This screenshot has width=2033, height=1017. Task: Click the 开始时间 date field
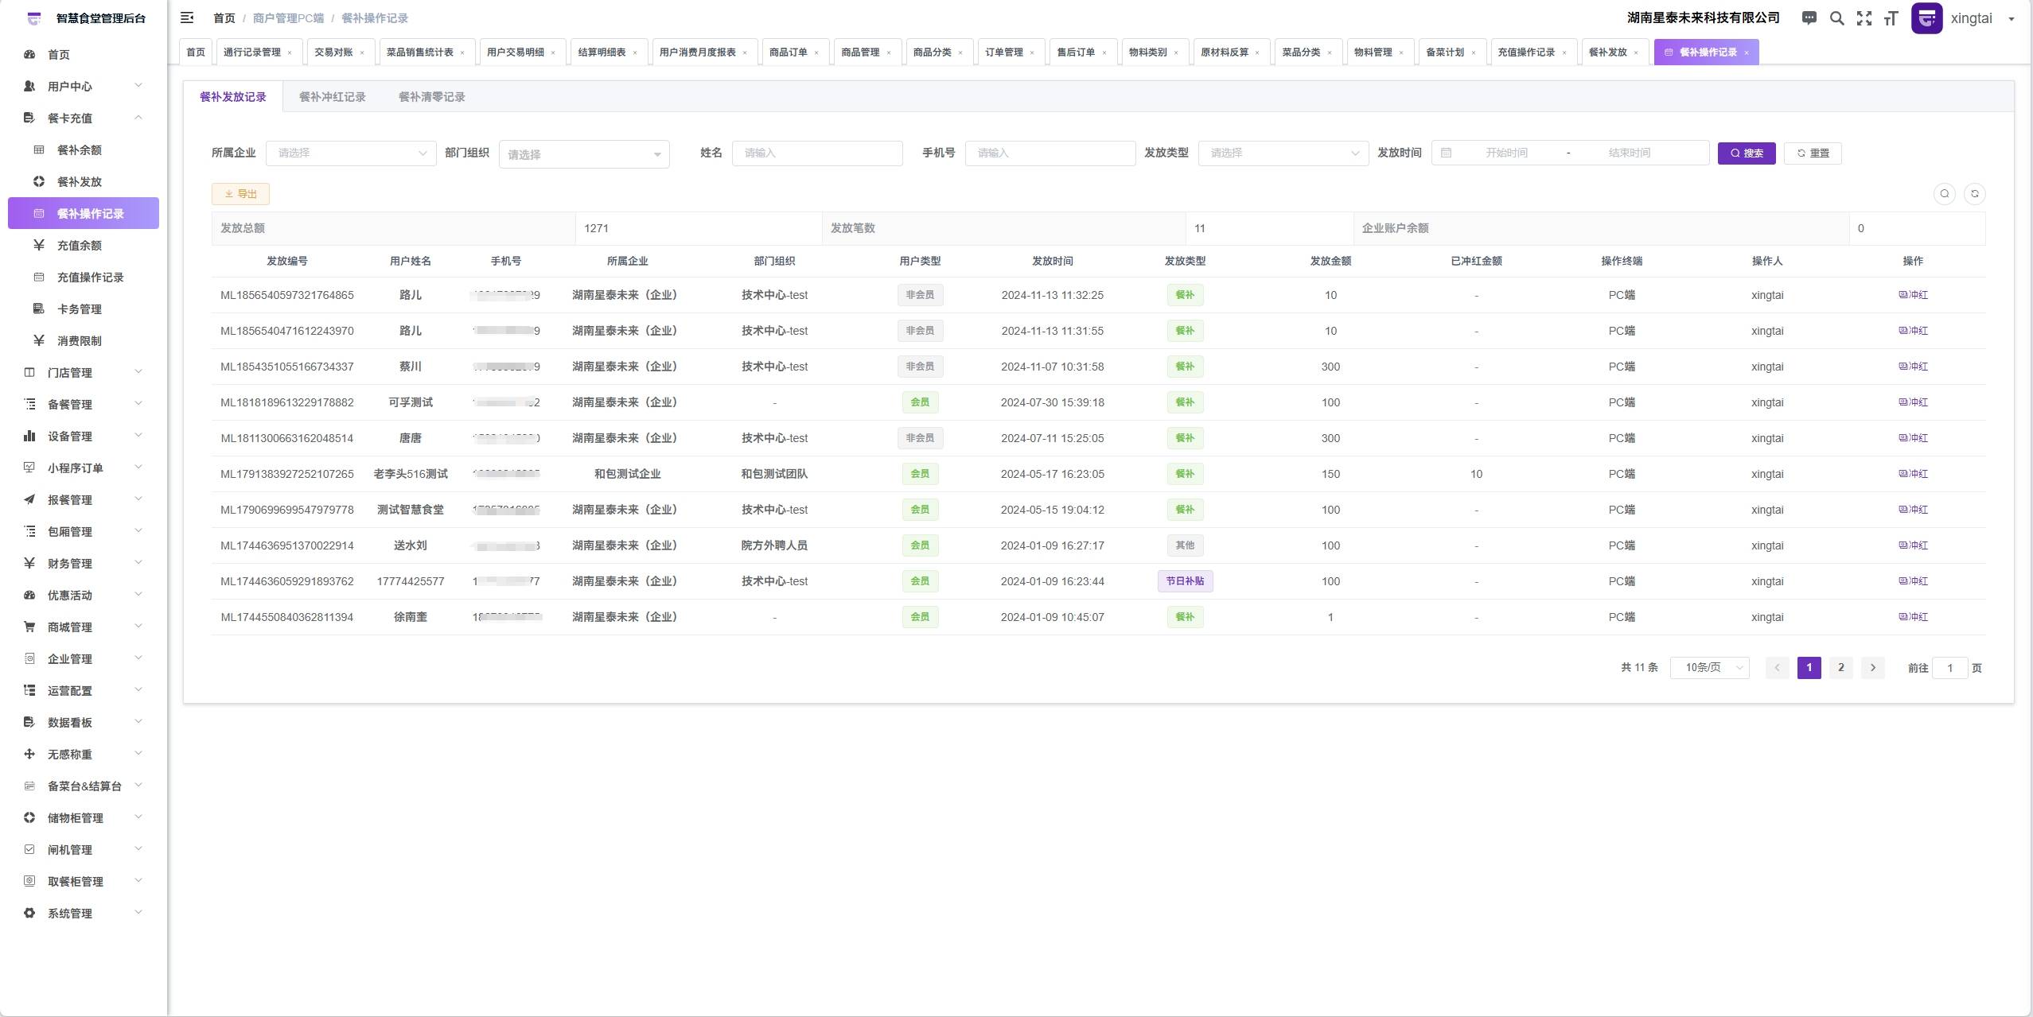click(x=1506, y=153)
